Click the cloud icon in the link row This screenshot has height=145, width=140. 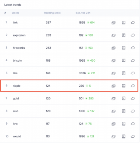coord(133,23)
